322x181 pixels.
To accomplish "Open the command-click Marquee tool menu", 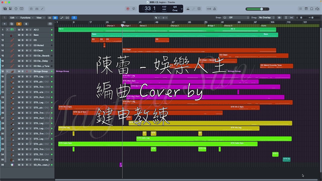I will (165, 18).
